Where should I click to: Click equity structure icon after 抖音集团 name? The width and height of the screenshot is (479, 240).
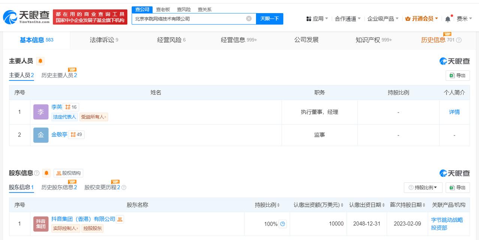120,219
